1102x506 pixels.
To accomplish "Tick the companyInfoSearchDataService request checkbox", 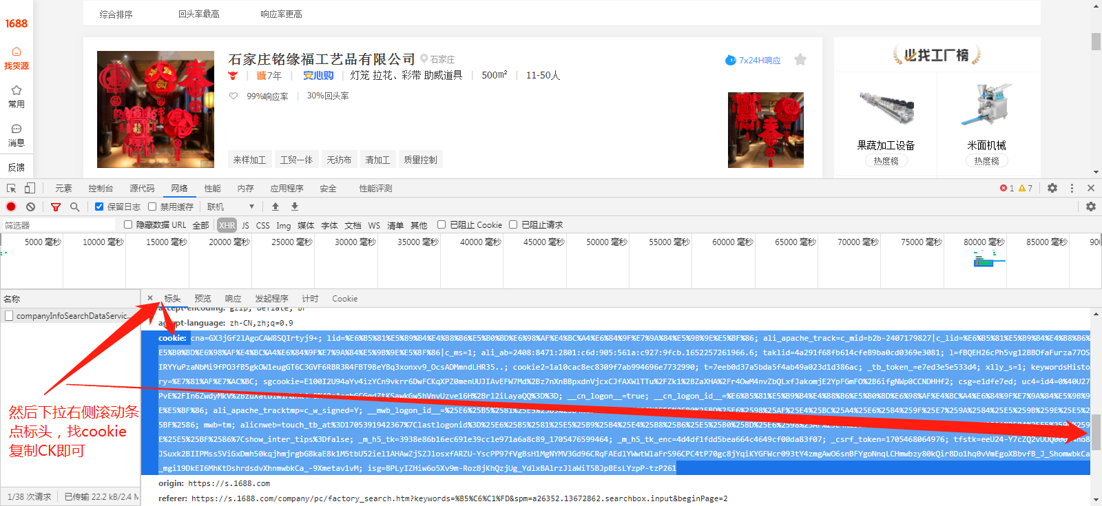I will [9, 316].
